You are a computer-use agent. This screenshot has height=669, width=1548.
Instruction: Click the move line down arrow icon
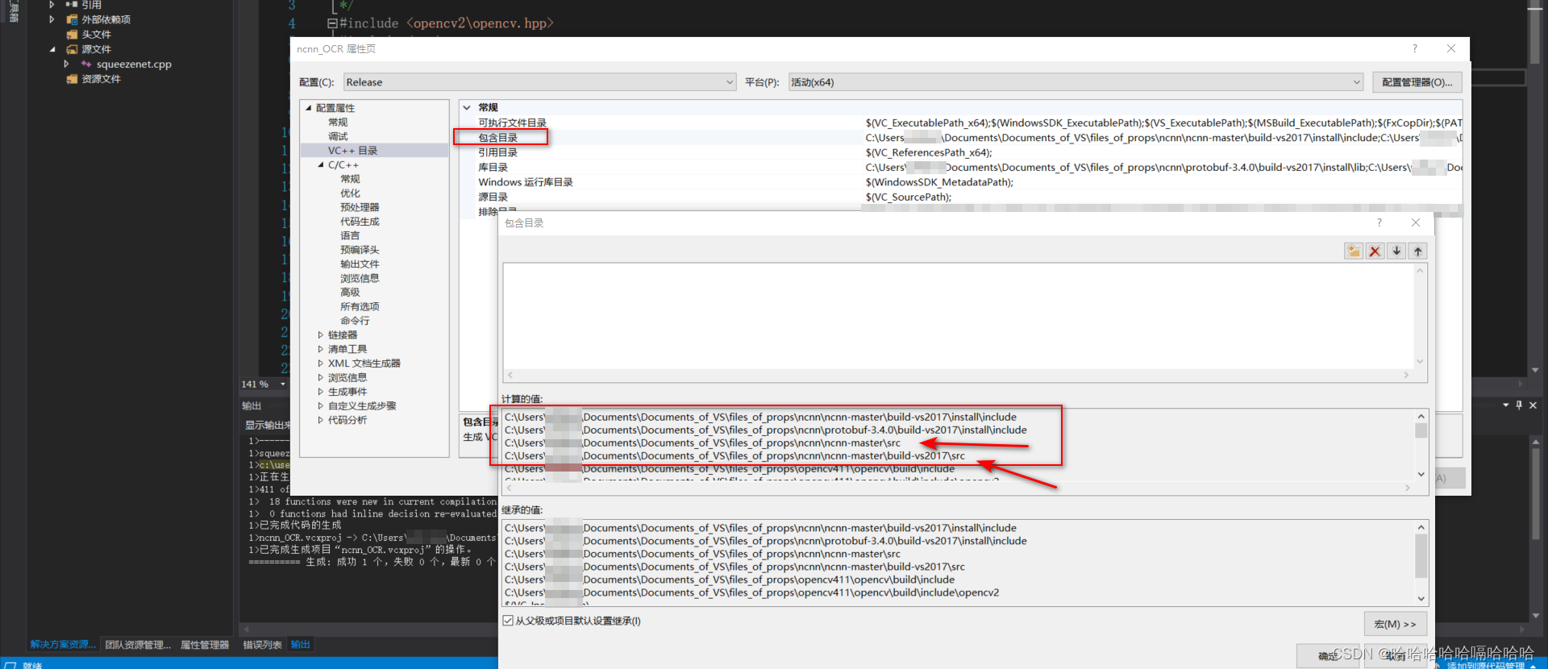1396,251
